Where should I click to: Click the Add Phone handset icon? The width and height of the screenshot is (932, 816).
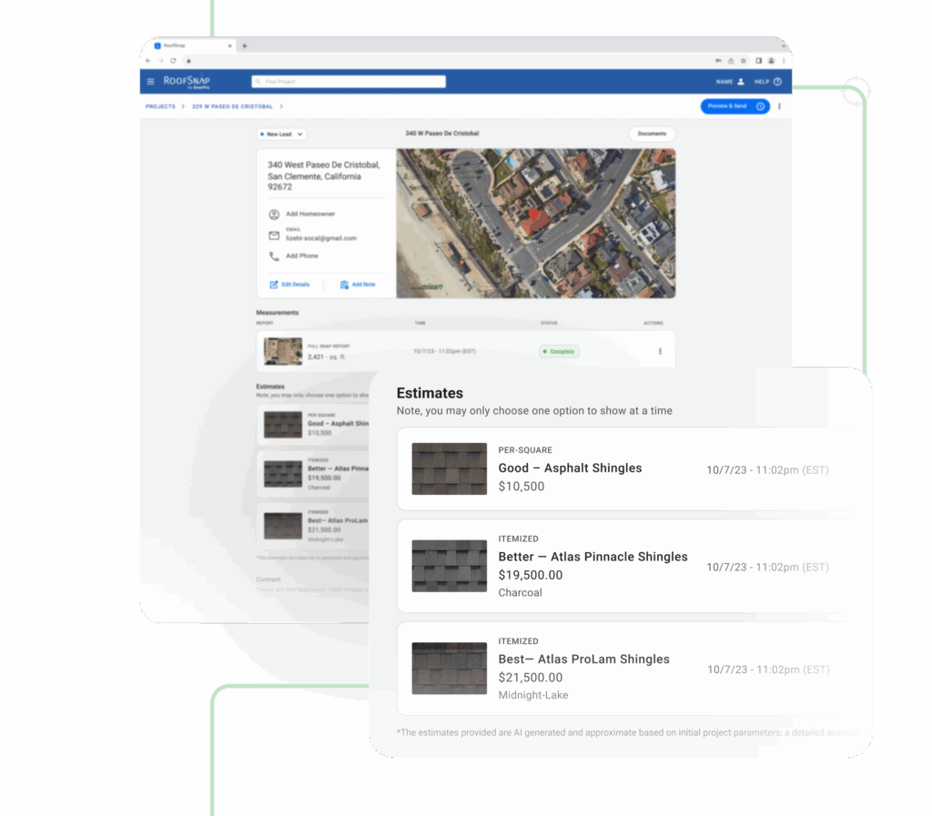(274, 257)
